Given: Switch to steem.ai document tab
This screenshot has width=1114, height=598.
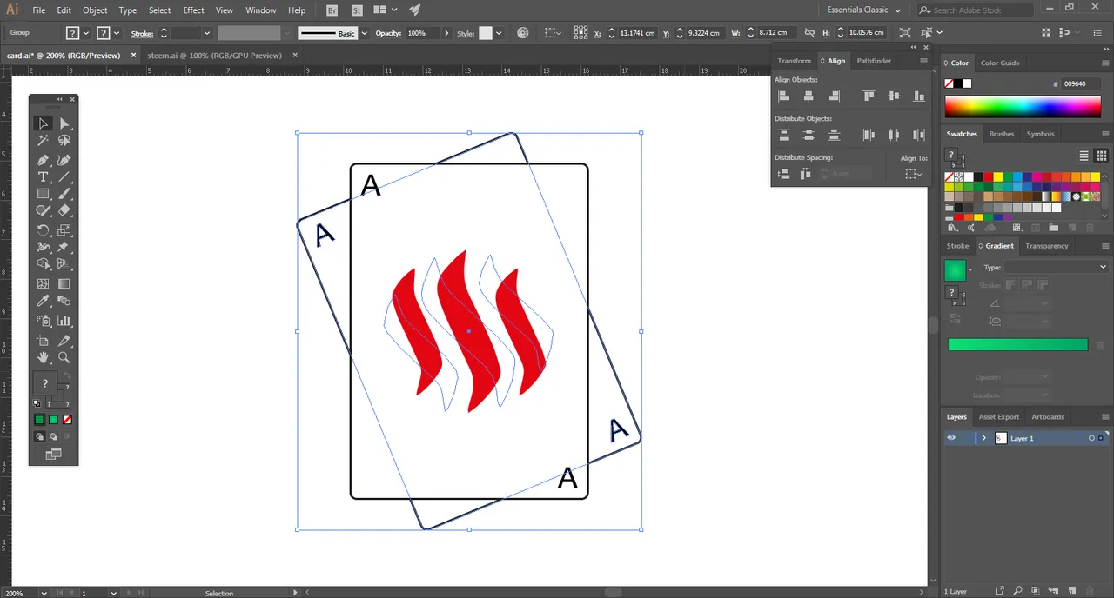Looking at the screenshot, I should [214, 55].
